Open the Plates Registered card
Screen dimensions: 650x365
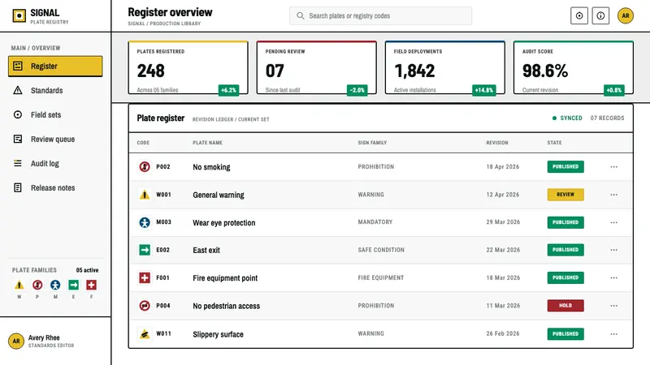coord(188,67)
